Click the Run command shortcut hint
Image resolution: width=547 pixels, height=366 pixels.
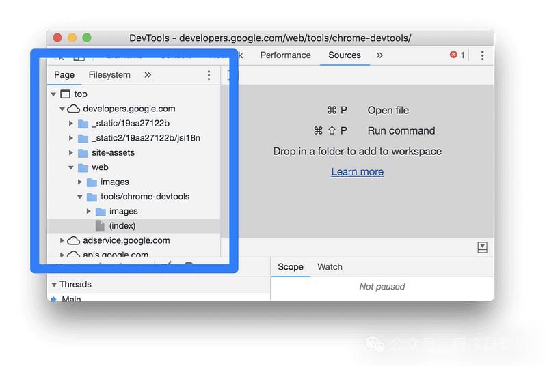374,131
